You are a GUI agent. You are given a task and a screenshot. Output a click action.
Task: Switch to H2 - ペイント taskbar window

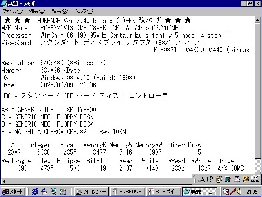[x=163, y=192]
